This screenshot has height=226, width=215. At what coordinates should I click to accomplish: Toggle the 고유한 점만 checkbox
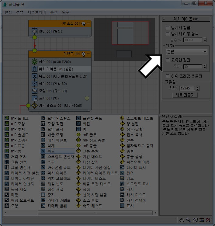tap(168, 60)
